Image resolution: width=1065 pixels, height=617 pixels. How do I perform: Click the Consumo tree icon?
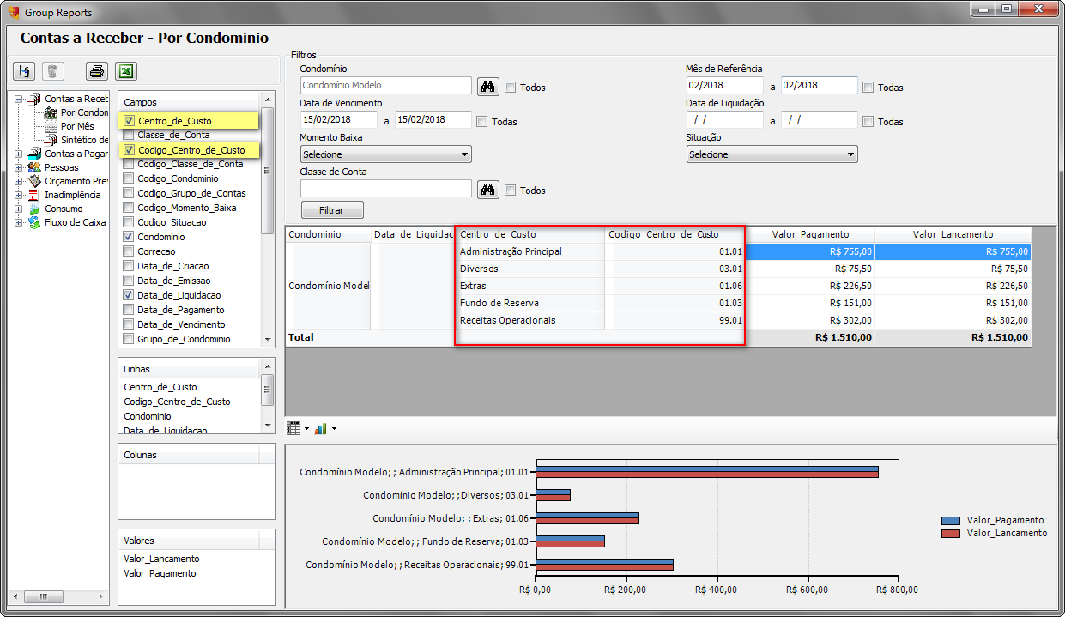tap(34, 209)
